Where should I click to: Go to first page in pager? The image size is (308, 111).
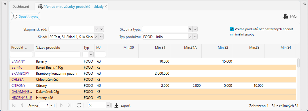(x=14, y=106)
